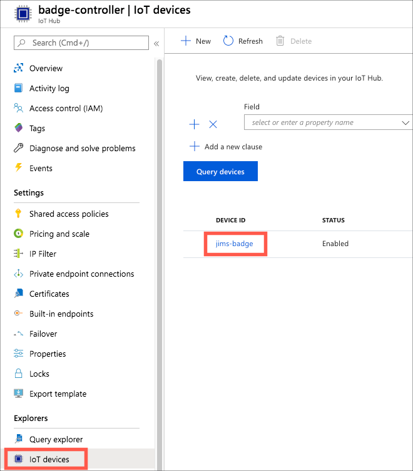Image resolution: width=413 pixels, height=471 pixels.
Task: Click the plus icon to add filter row
Action: (x=195, y=124)
